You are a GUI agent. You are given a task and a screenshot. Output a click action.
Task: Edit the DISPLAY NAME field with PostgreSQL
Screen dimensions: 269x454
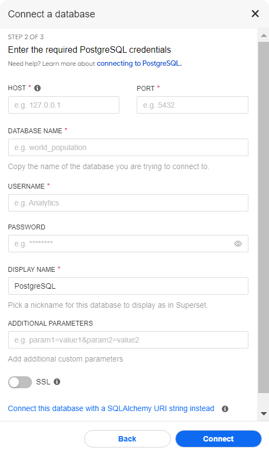pyautogui.click(x=128, y=286)
